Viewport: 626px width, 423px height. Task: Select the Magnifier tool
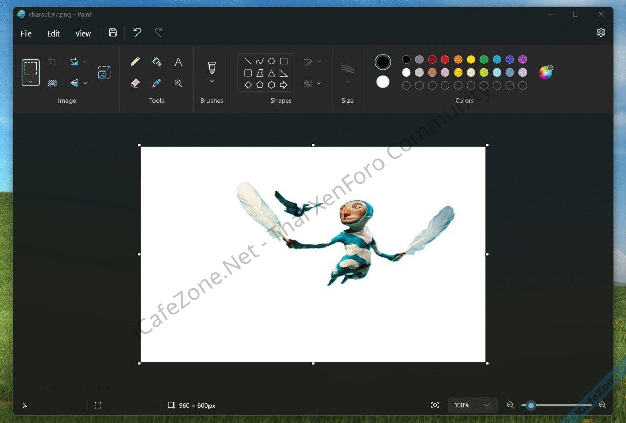pyautogui.click(x=178, y=83)
